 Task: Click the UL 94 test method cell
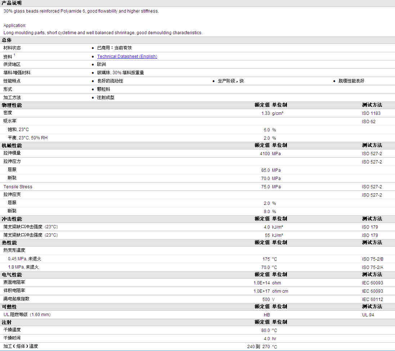[368, 315]
